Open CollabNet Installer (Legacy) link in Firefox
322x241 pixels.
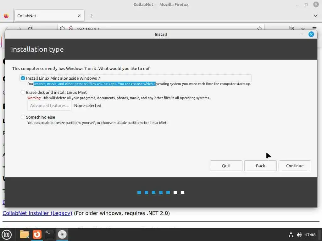[x=37, y=213]
